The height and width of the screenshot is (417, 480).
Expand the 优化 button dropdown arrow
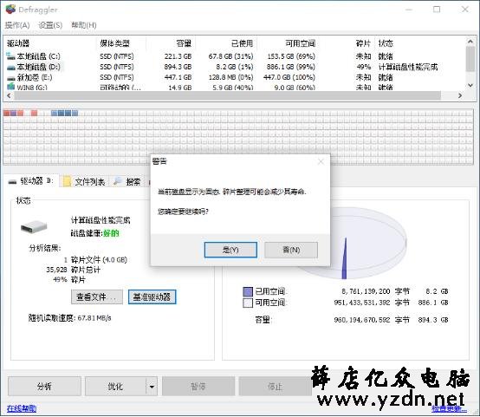pos(152,386)
